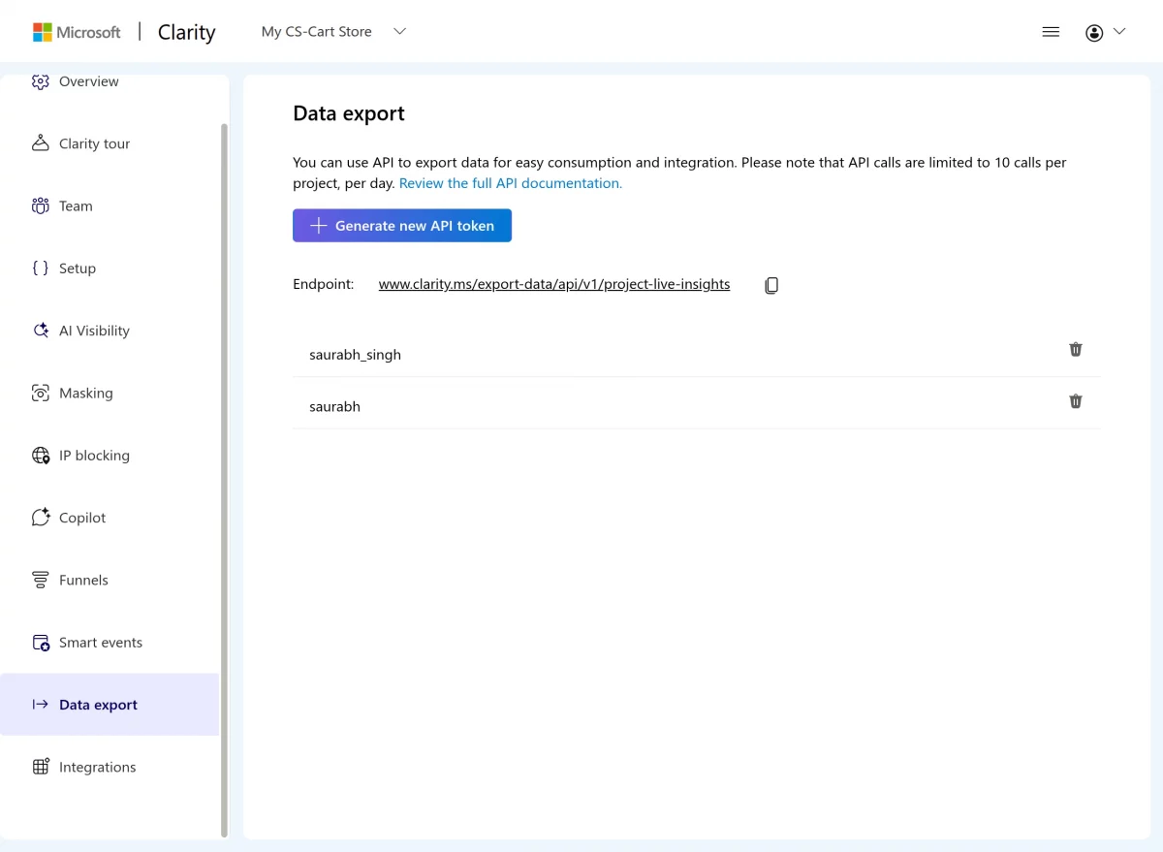Select the saurabh token row
This screenshot has height=852, width=1163.
click(697, 403)
